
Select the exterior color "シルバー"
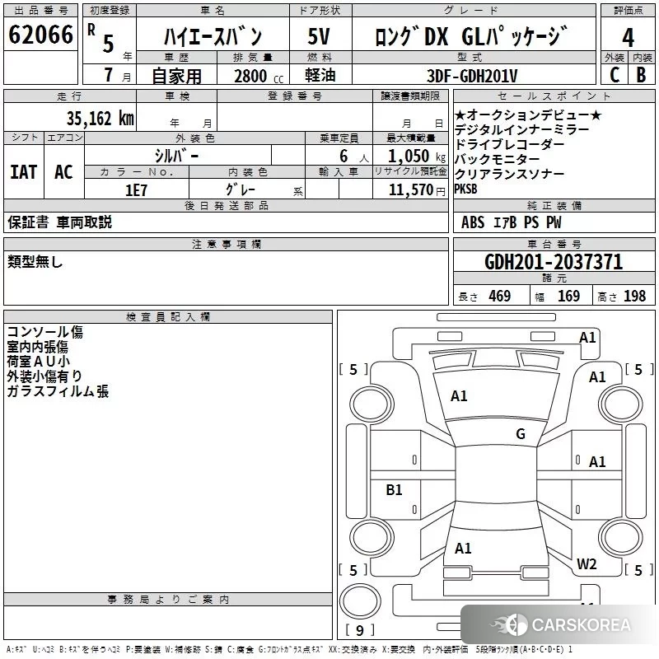pos(176,156)
